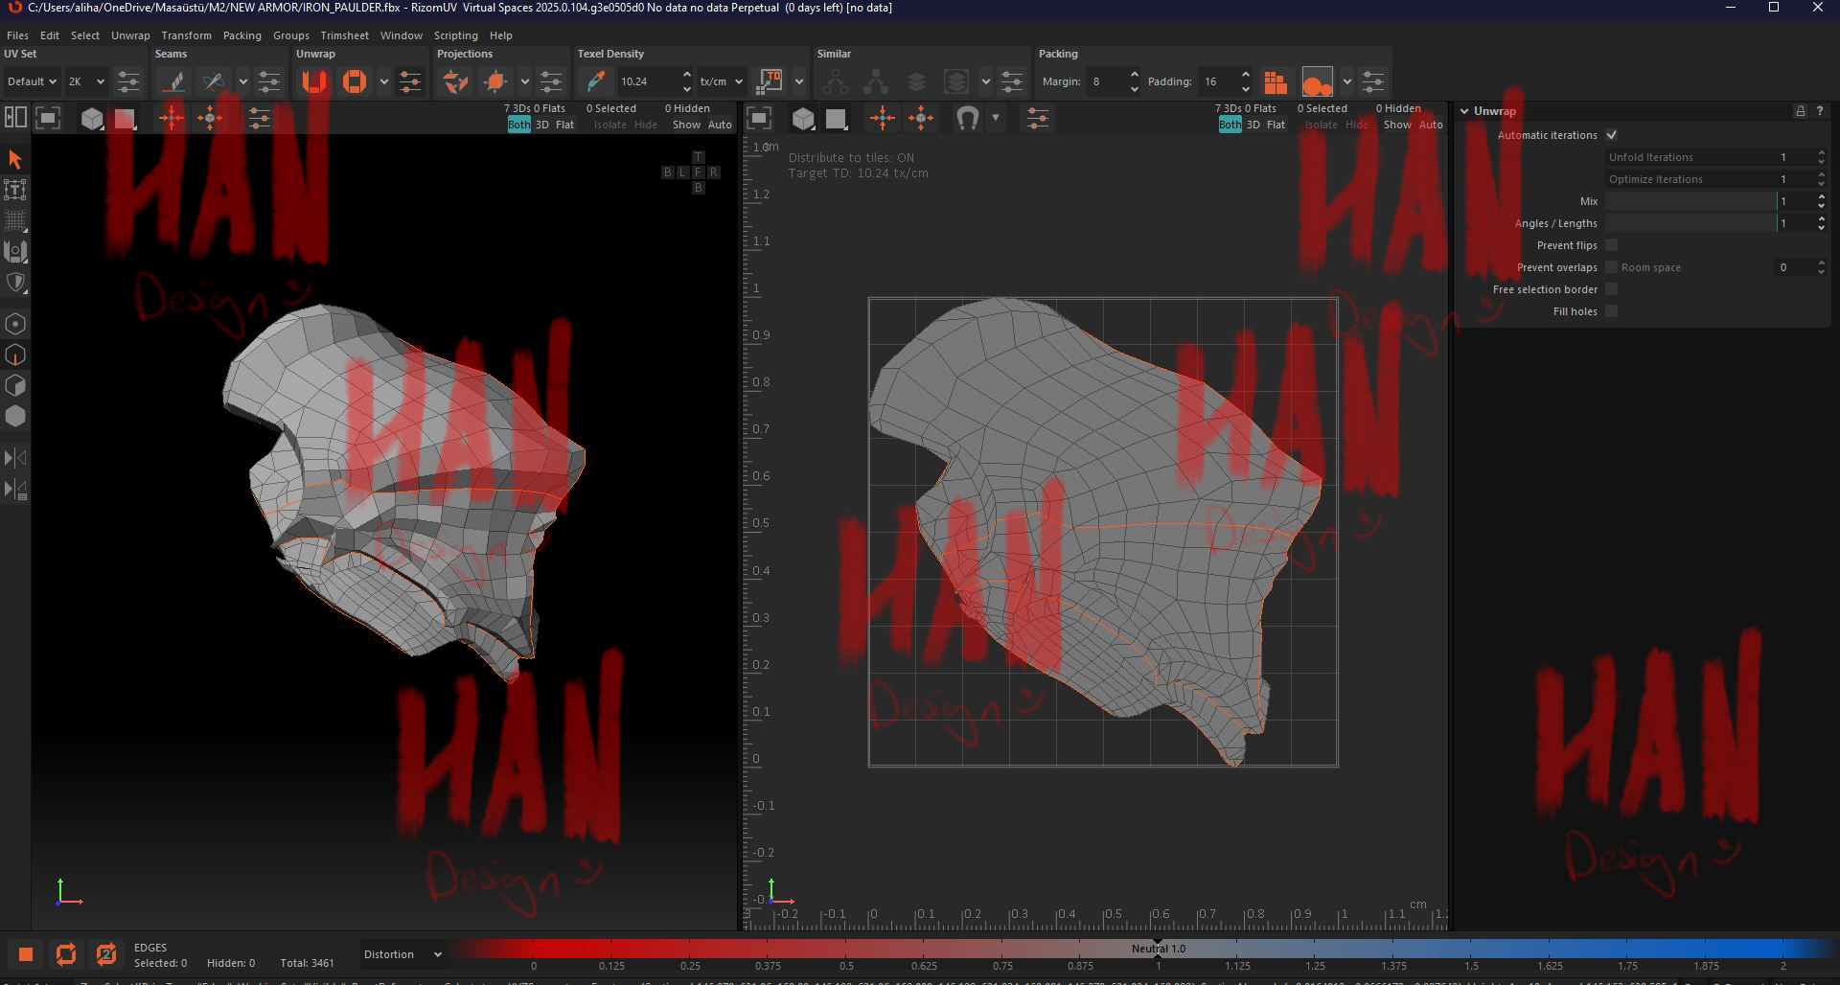Click Show in UV viewport header
Image resolution: width=1840 pixels, height=985 pixels.
point(1397,125)
